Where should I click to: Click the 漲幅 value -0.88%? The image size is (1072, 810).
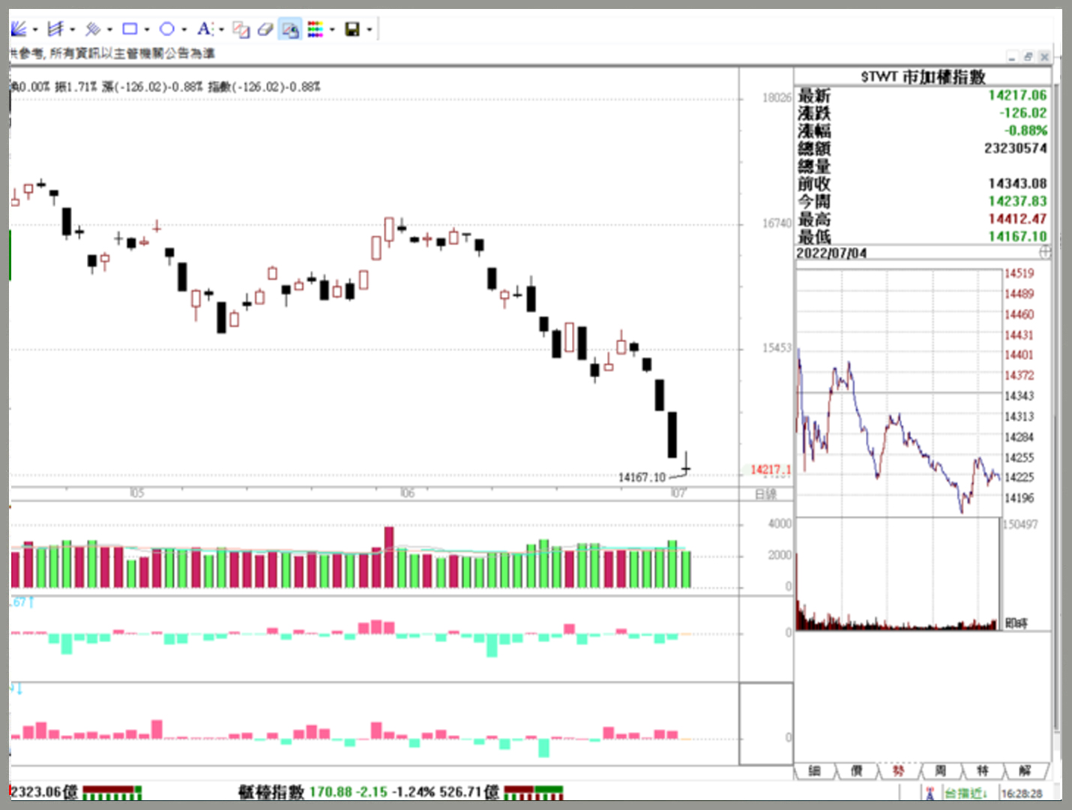pos(1026,130)
